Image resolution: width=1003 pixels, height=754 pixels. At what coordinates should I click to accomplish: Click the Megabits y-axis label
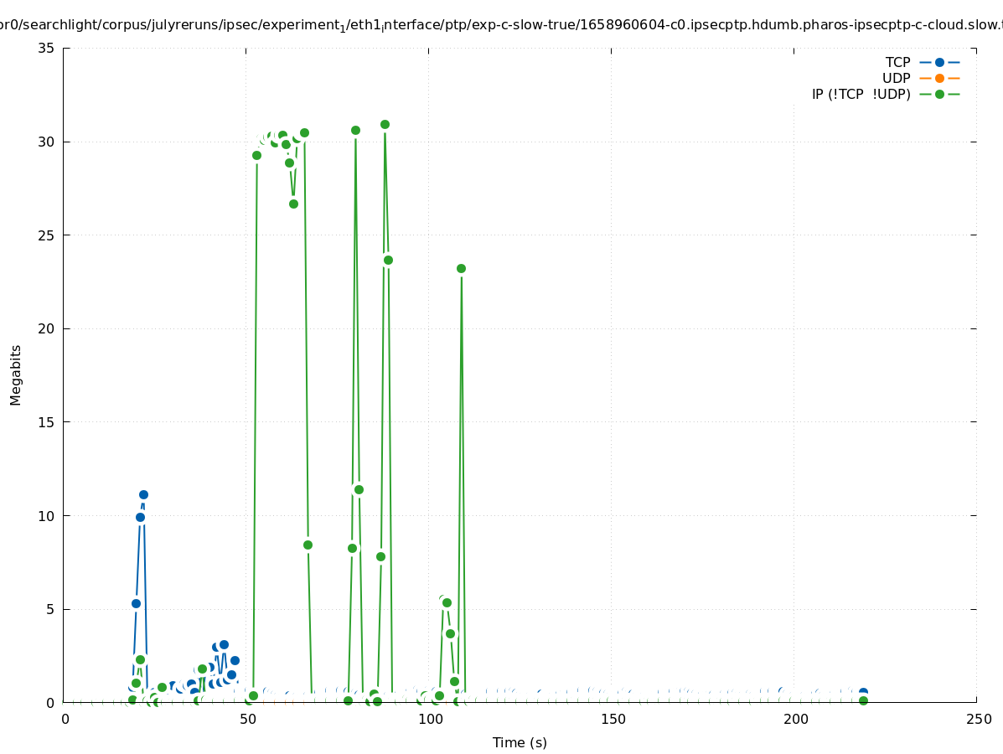click(x=16, y=374)
